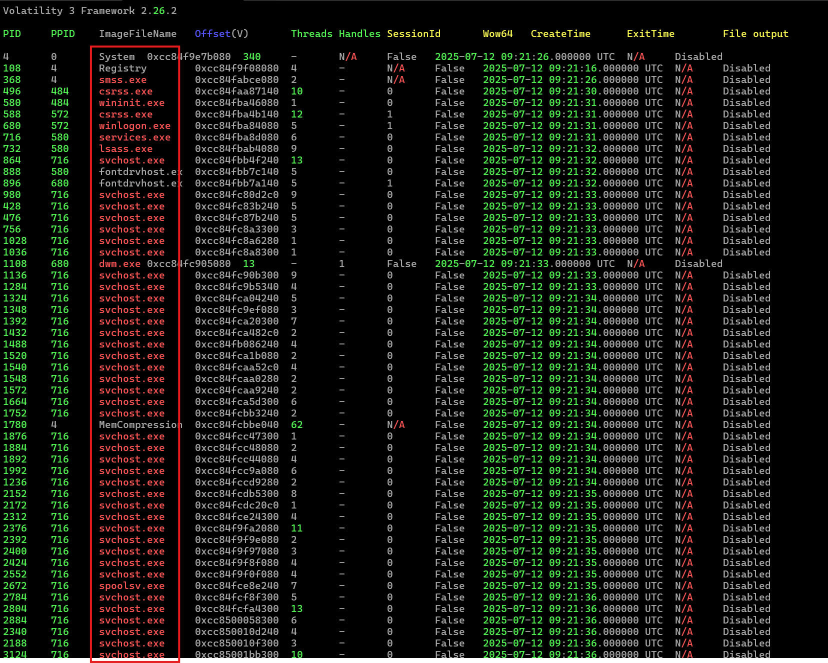Click the create time in the Registry row
The image size is (828, 663).
pos(572,68)
